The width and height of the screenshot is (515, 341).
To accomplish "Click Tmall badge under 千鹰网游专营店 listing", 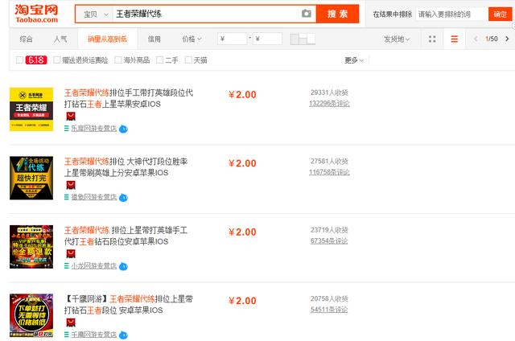I will coord(71,323).
